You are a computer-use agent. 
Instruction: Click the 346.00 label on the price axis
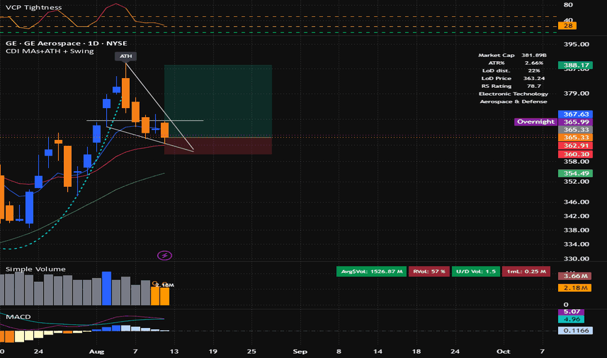point(576,202)
